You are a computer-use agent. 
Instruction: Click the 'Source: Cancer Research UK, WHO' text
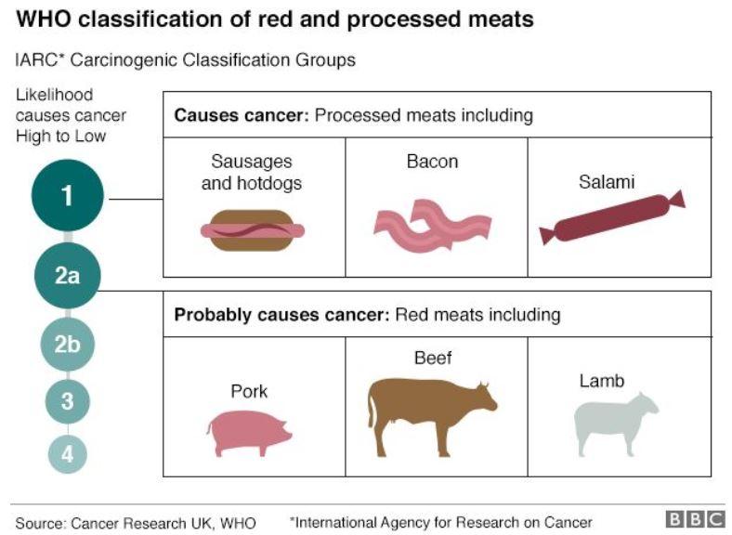point(135,522)
